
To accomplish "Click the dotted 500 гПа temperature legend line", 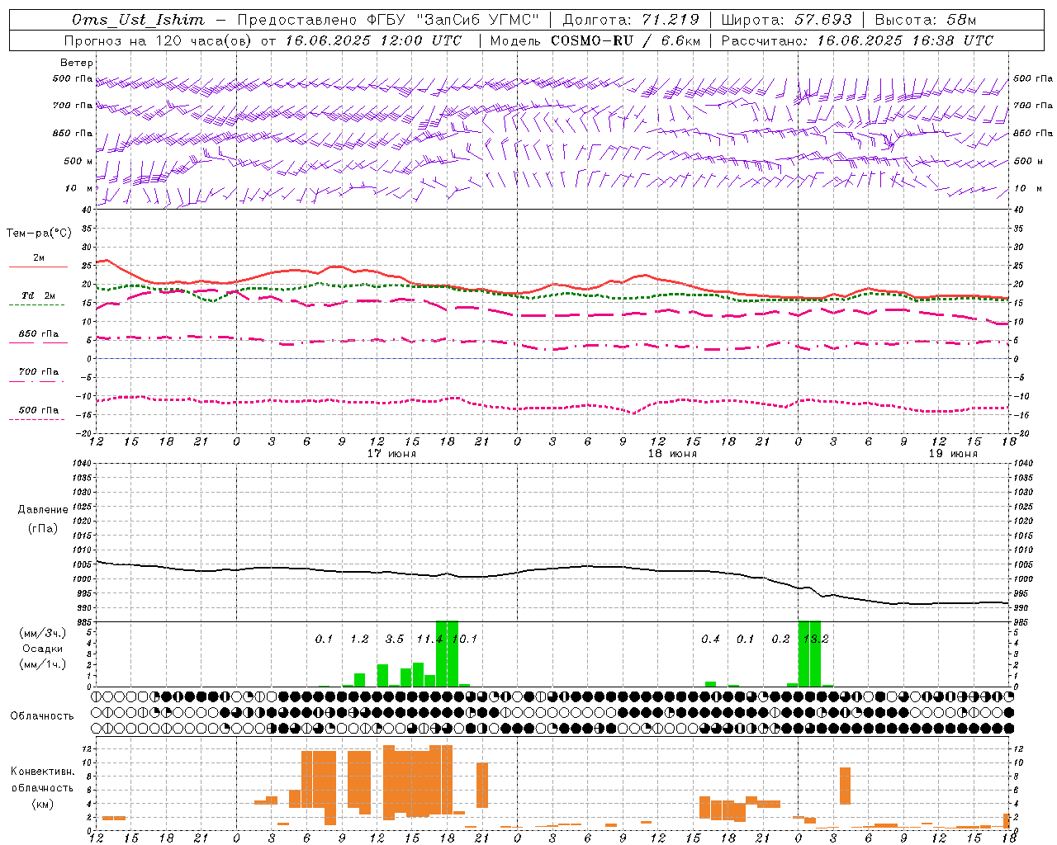I will click(x=36, y=420).
